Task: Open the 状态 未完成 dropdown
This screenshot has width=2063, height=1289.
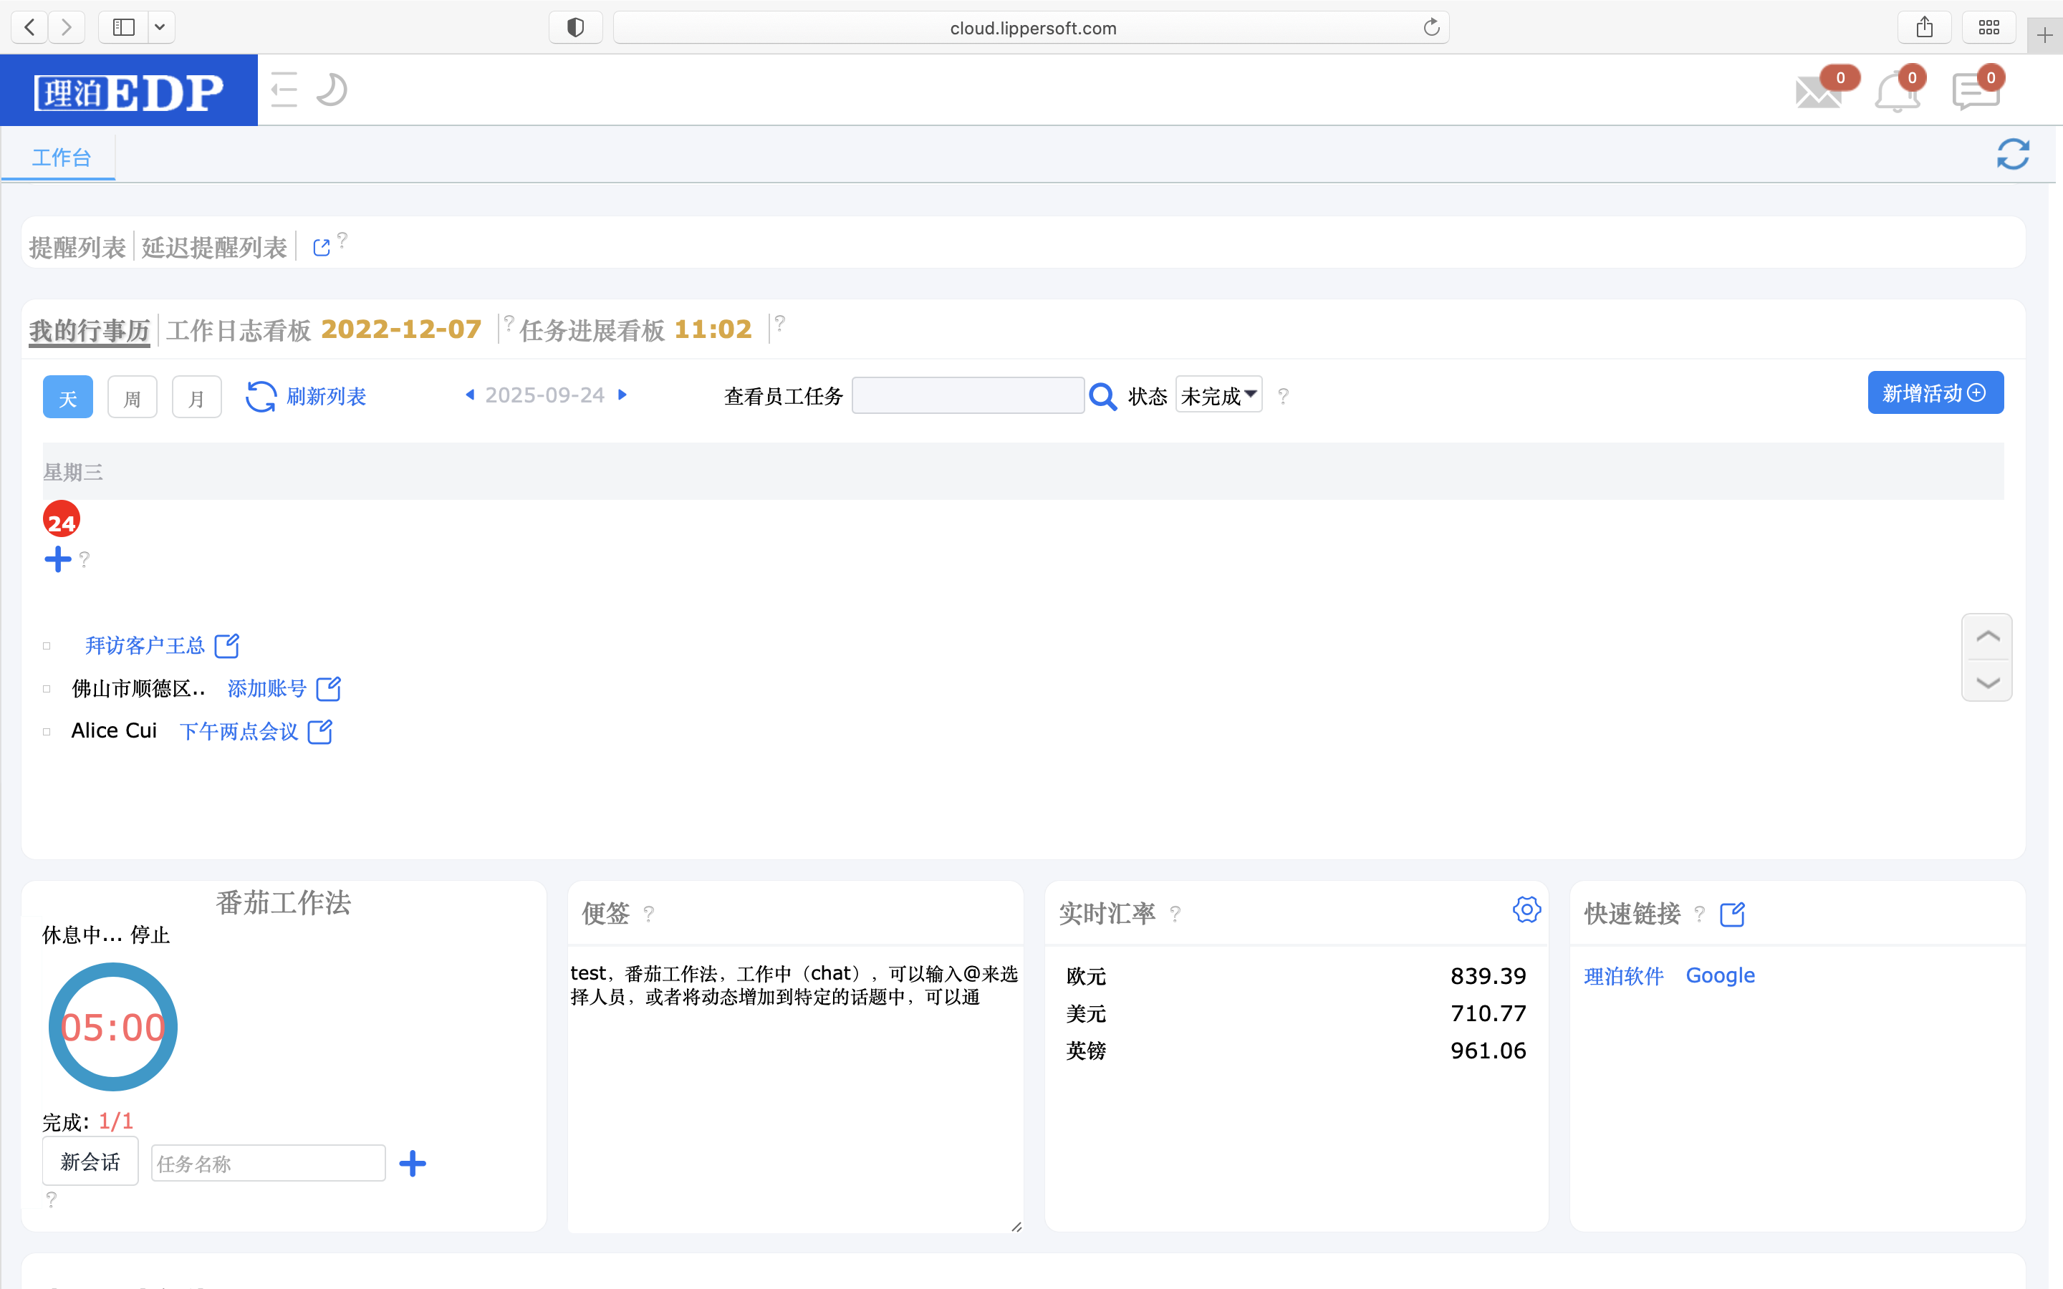Action: [x=1218, y=395]
